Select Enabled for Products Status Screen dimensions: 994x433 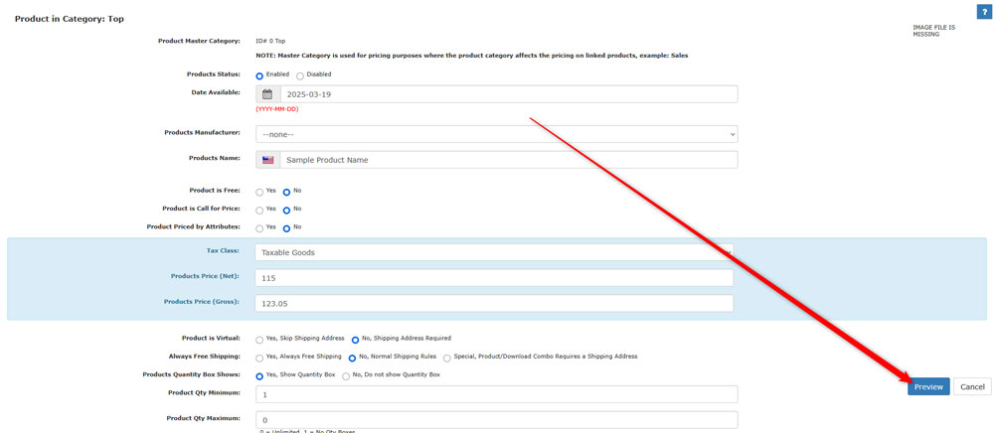[x=259, y=75]
